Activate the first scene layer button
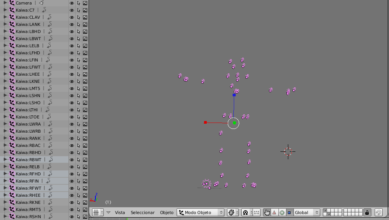The height and width of the screenshot is (220, 389). click(x=325, y=211)
